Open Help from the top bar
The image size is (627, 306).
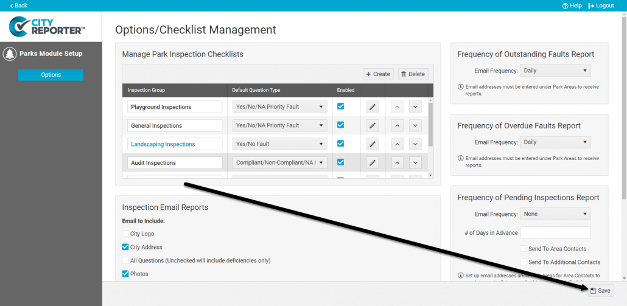(572, 5)
